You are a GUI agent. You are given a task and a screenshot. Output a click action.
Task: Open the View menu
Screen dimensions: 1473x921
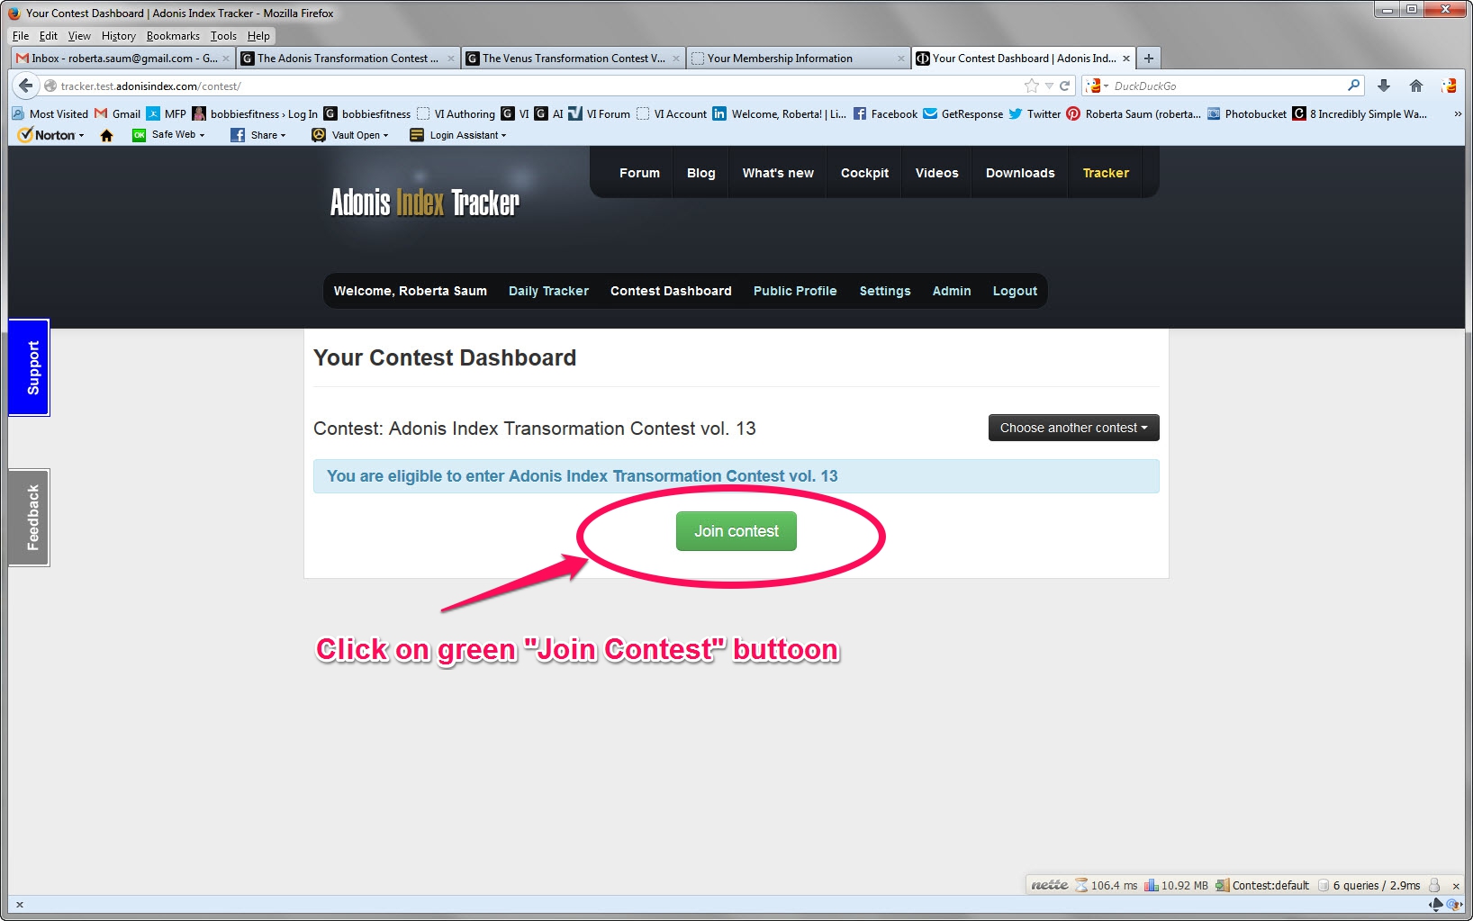point(79,36)
